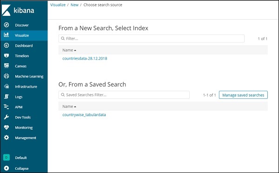Click the 'Or, From a Saved Search' heading
The image size is (279, 173).
(x=92, y=84)
